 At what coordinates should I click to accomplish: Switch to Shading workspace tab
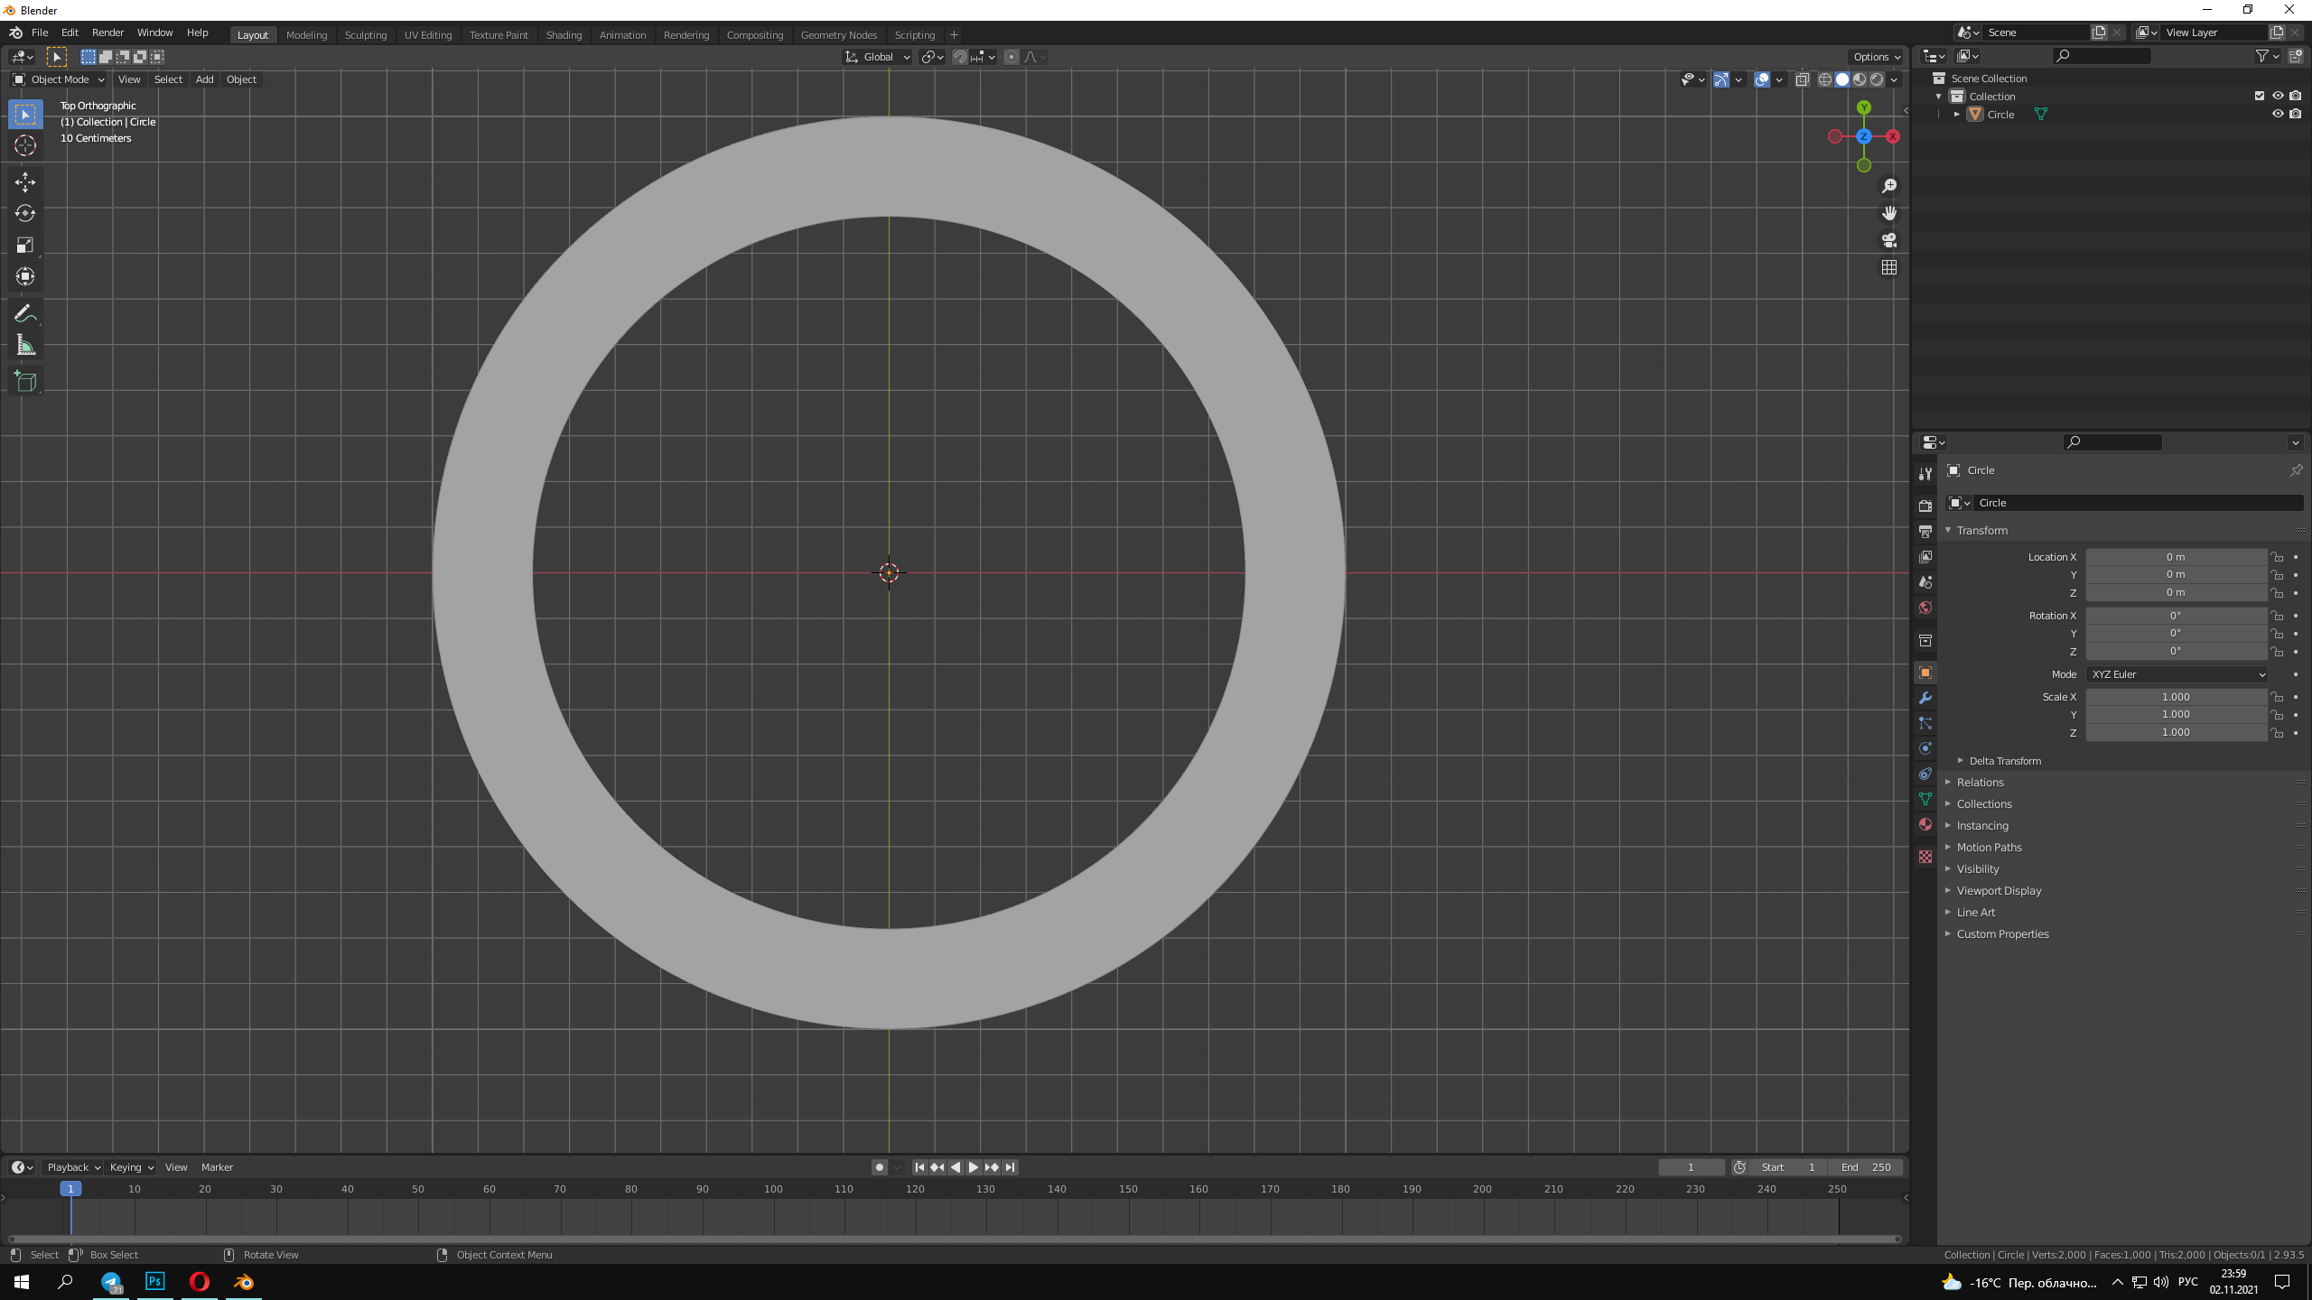pos(564,35)
